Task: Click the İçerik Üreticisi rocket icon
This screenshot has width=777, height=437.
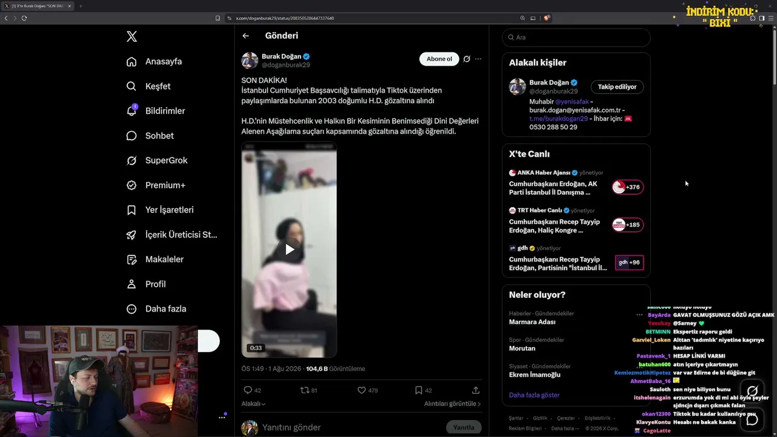Action: click(131, 235)
